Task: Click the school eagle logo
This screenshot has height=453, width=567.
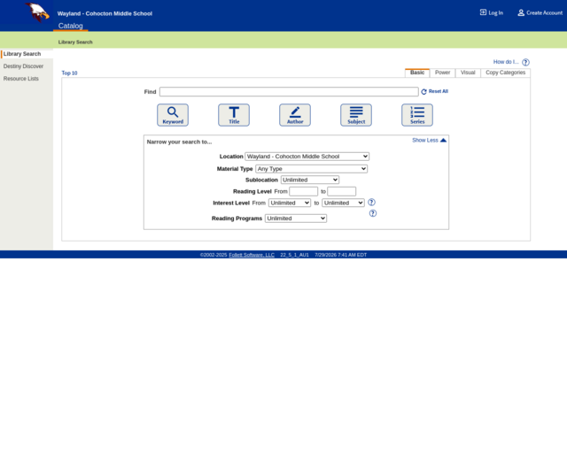Action: (x=37, y=12)
